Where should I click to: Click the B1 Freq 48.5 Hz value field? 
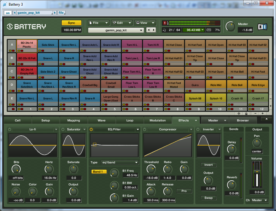(131, 175)
